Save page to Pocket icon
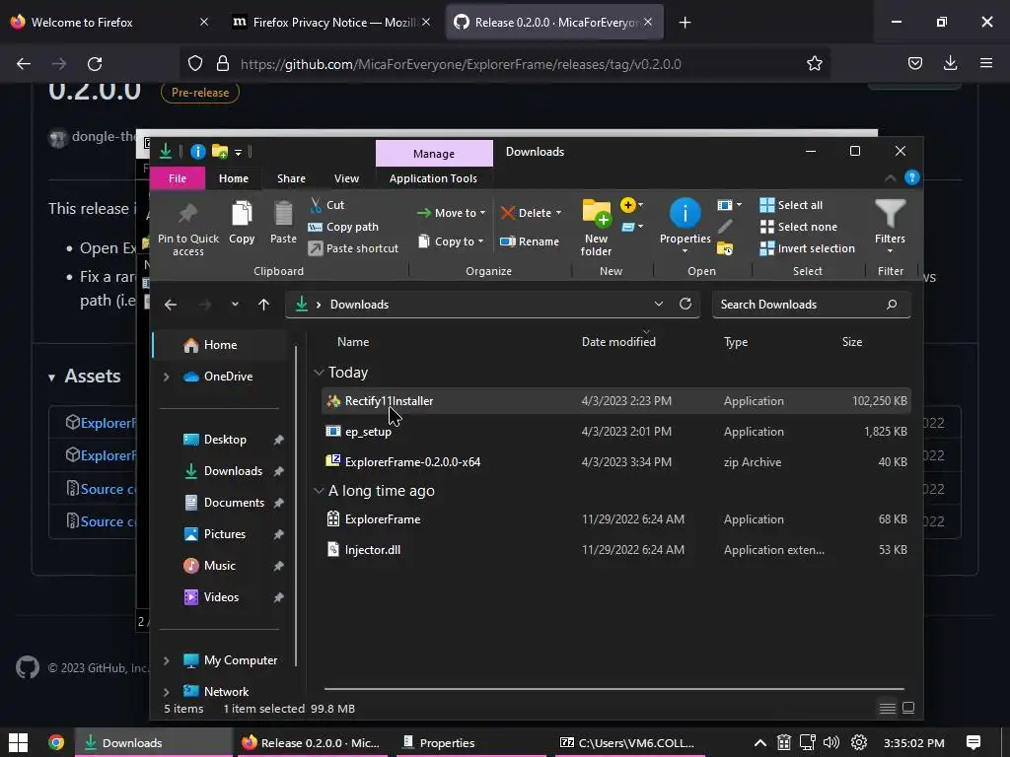 pyautogui.click(x=914, y=63)
